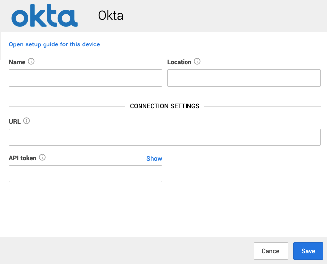Image resolution: width=327 pixels, height=264 pixels.
Task: Click the info icon next to Name
Action: click(31, 61)
